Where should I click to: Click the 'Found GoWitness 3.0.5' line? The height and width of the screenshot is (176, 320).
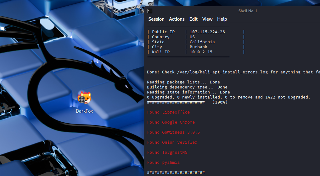click(x=173, y=132)
